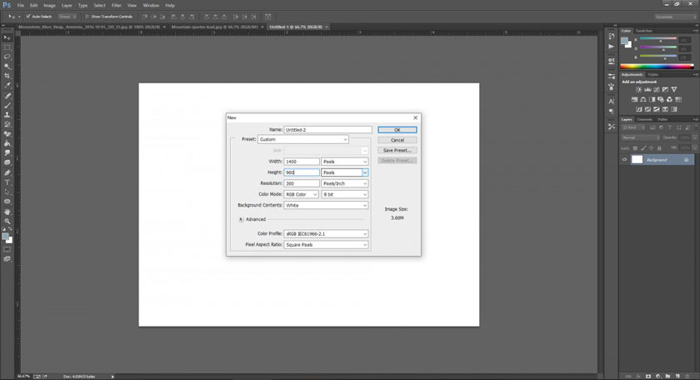Switch to the Swatches tab
The image size is (700, 380).
click(x=643, y=31)
